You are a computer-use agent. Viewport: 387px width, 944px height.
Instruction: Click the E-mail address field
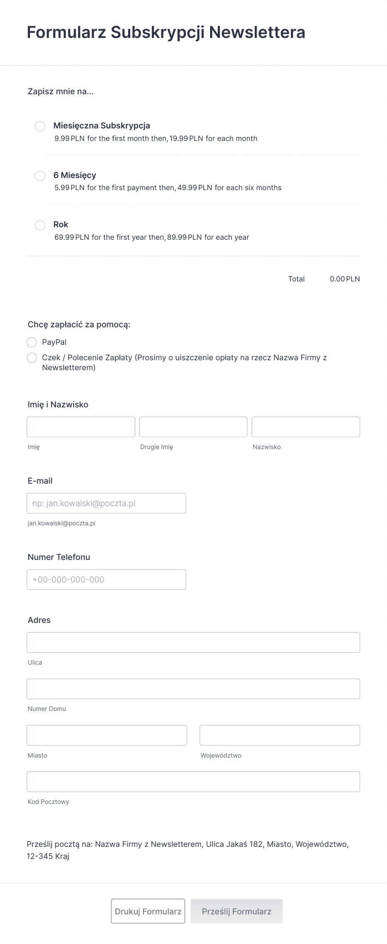pos(107,503)
